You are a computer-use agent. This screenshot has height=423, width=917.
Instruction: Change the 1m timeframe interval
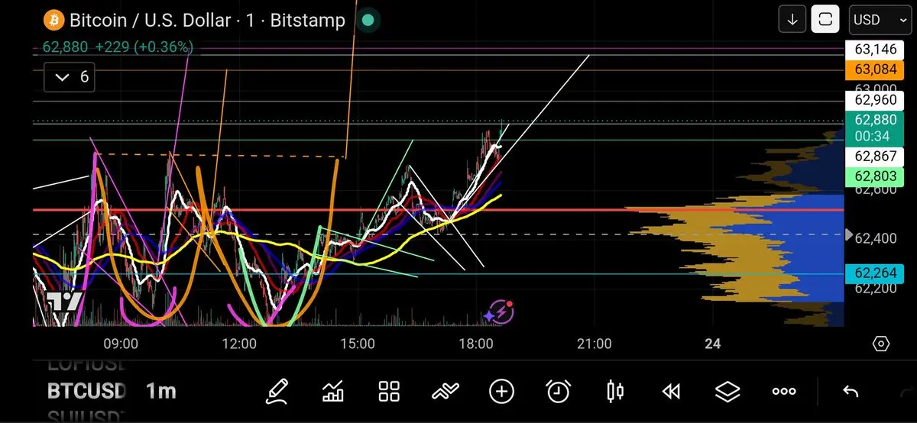coord(160,392)
